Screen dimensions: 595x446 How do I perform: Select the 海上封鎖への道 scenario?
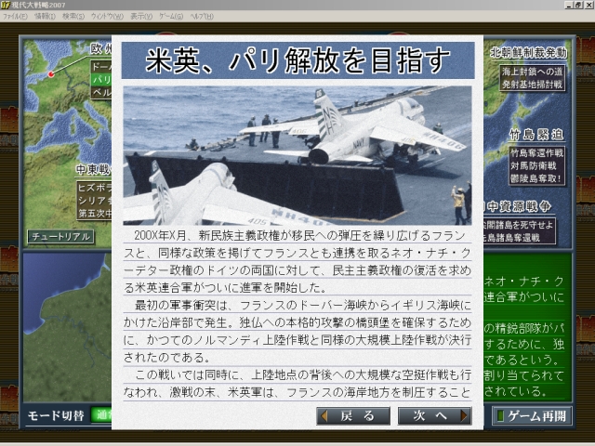[532, 72]
